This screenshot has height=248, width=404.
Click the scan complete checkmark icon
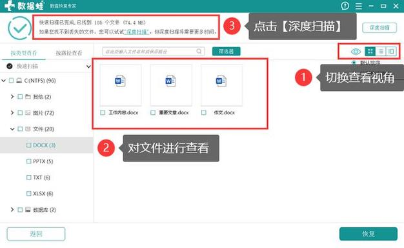pos(19,28)
